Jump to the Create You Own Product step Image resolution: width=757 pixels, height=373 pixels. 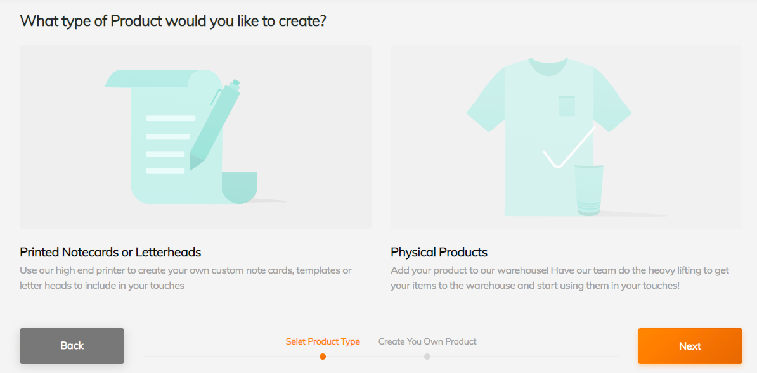tap(427, 341)
